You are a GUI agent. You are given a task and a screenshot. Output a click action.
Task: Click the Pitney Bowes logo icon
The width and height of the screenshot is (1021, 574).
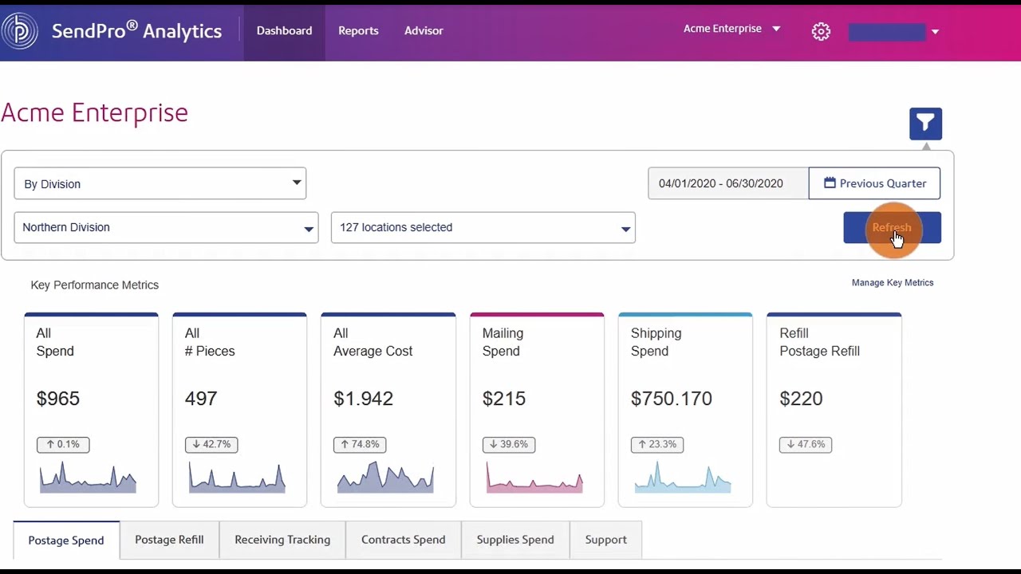[19, 31]
